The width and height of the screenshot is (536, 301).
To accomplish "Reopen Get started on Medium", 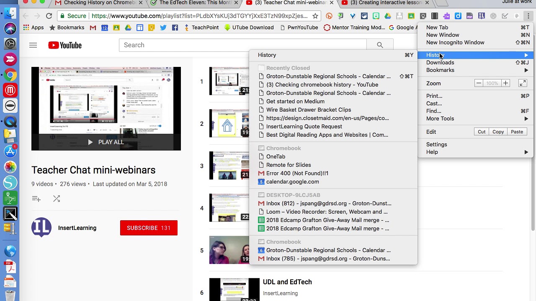I will click(x=333, y=101).
